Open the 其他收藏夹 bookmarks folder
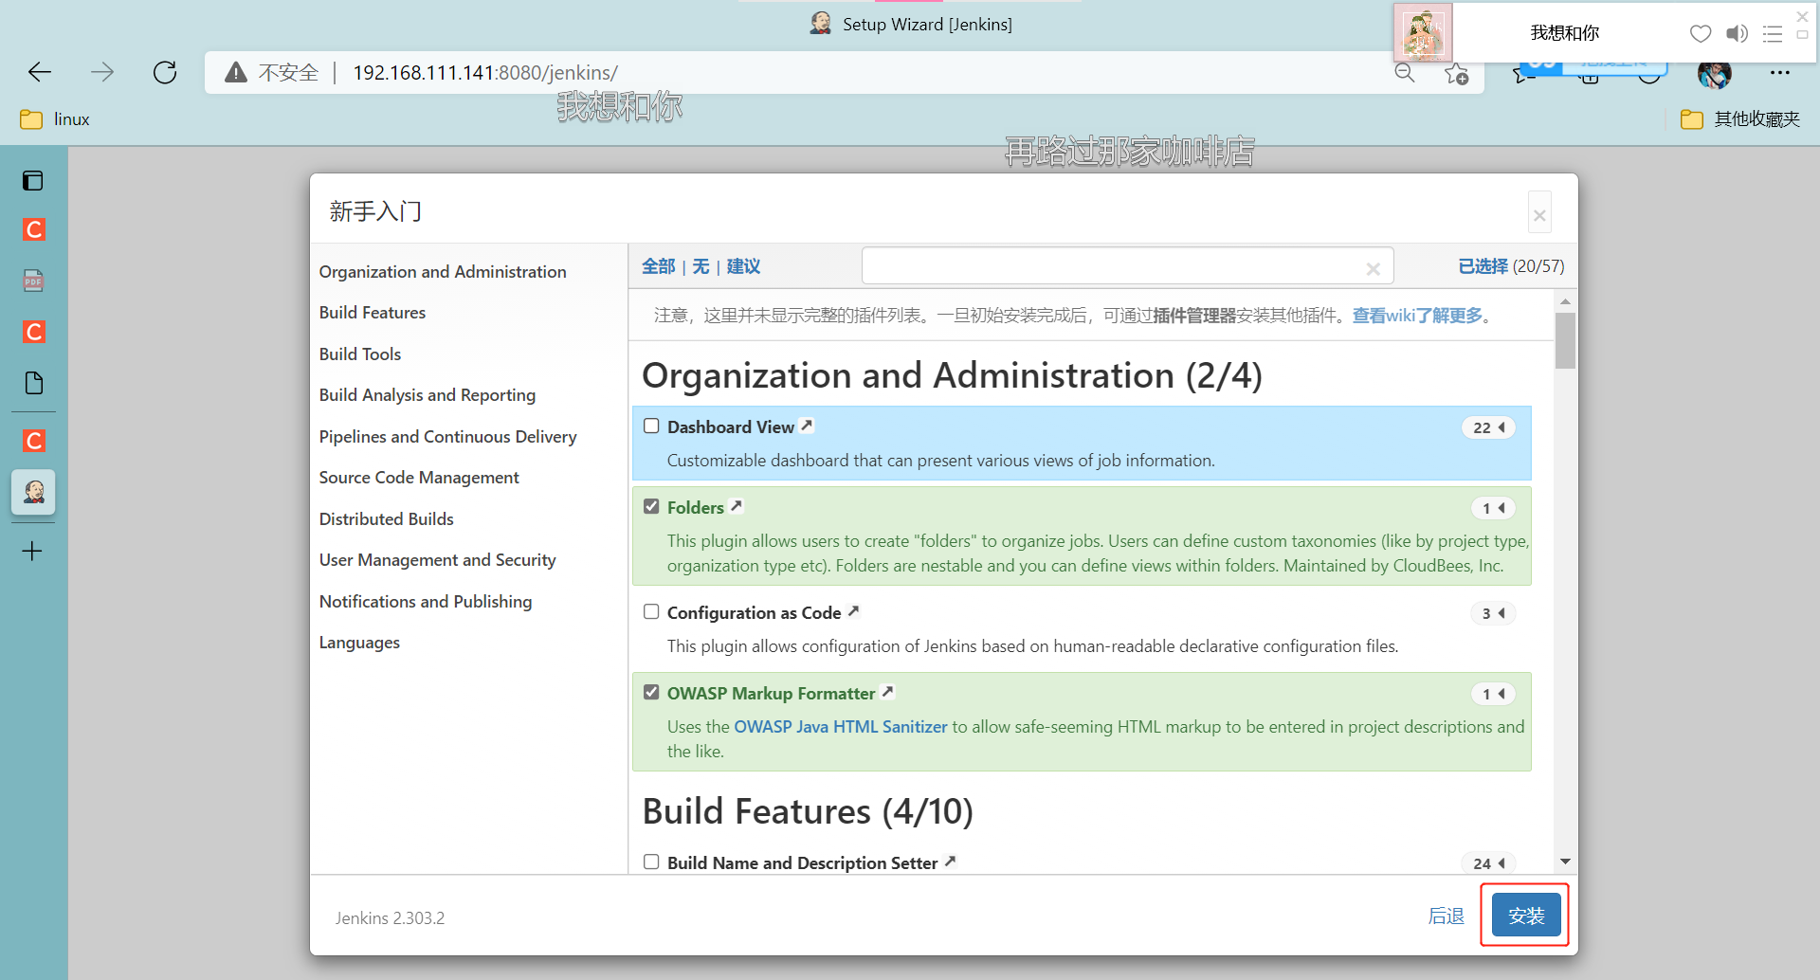 (1740, 119)
